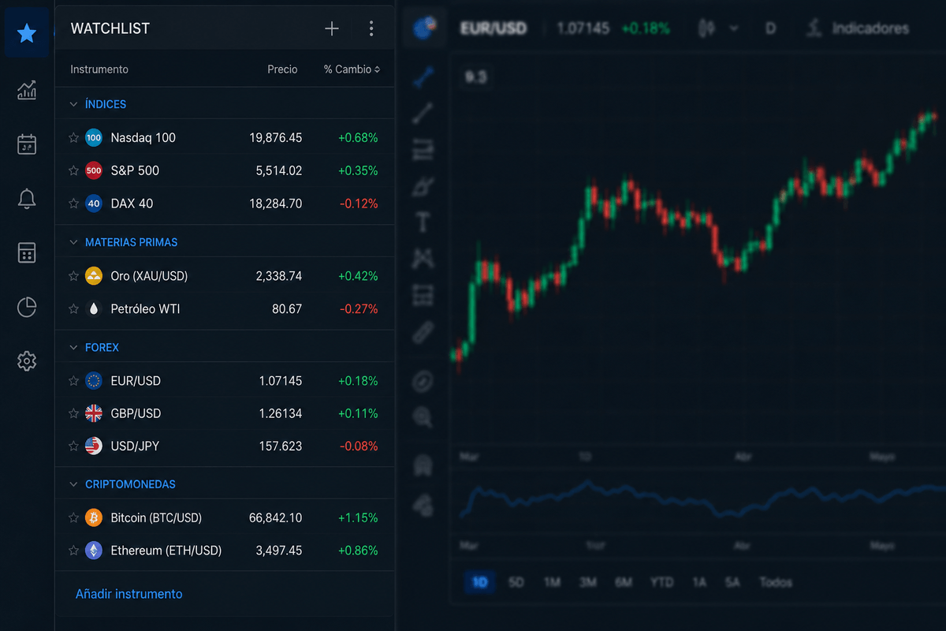Toggle favorite star for Oro (XAU/USD)
The height and width of the screenshot is (631, 946).
74,276
